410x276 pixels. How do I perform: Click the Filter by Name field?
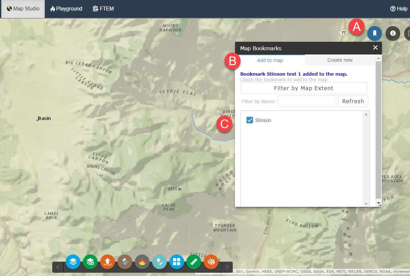(307, 101)
